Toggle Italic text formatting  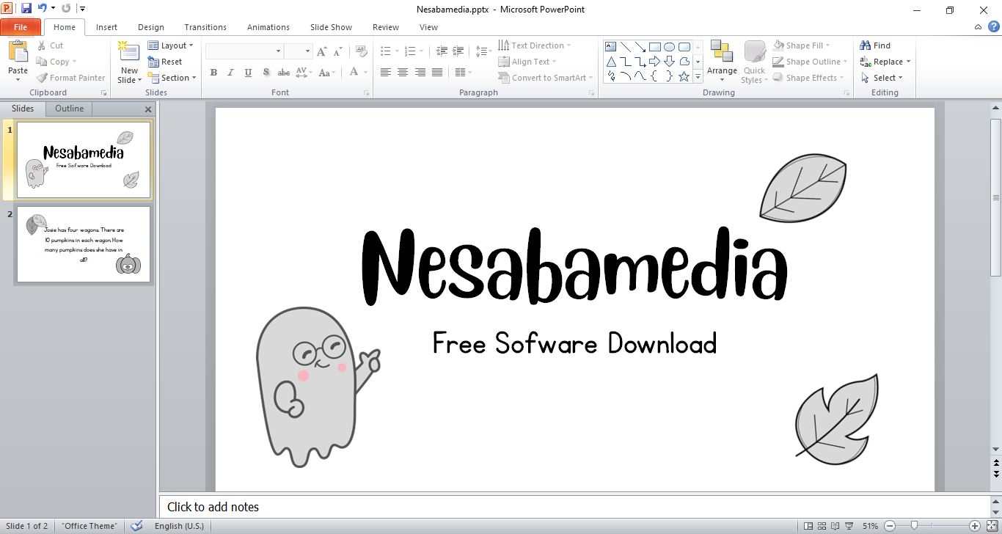[230, 73]
